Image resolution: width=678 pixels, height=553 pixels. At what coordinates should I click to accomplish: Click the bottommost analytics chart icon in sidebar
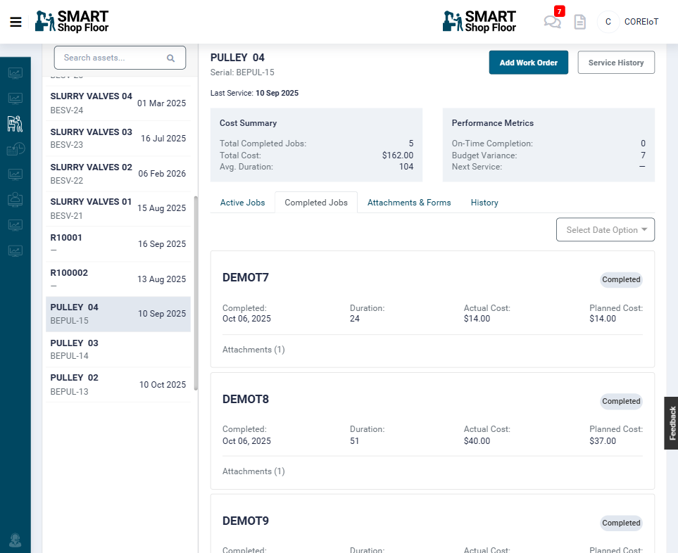coord(15,250)
